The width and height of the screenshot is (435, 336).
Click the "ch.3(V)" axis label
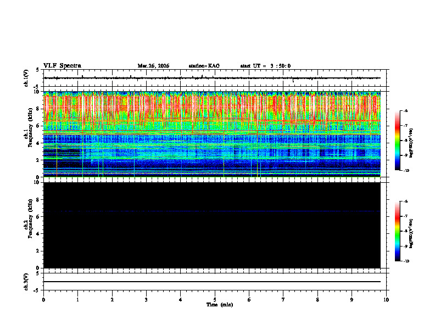(26, 282)
